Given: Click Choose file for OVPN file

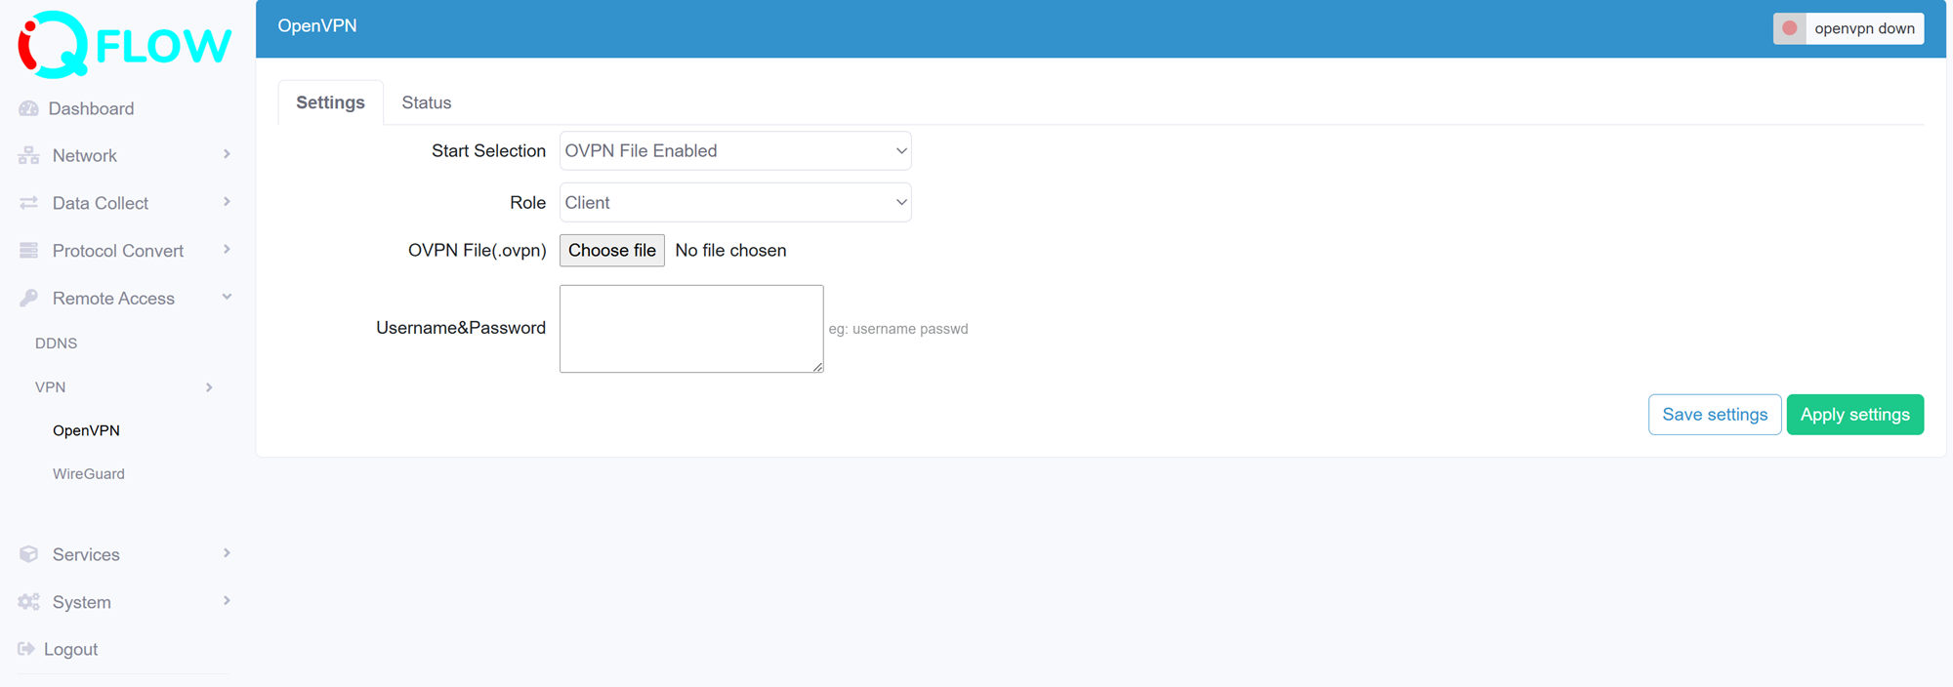Looking at the screenshot, I should [612, 251].
